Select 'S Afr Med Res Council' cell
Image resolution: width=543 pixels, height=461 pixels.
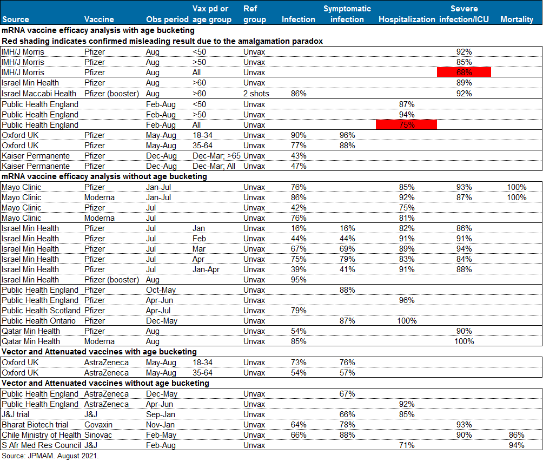[41, 445]
